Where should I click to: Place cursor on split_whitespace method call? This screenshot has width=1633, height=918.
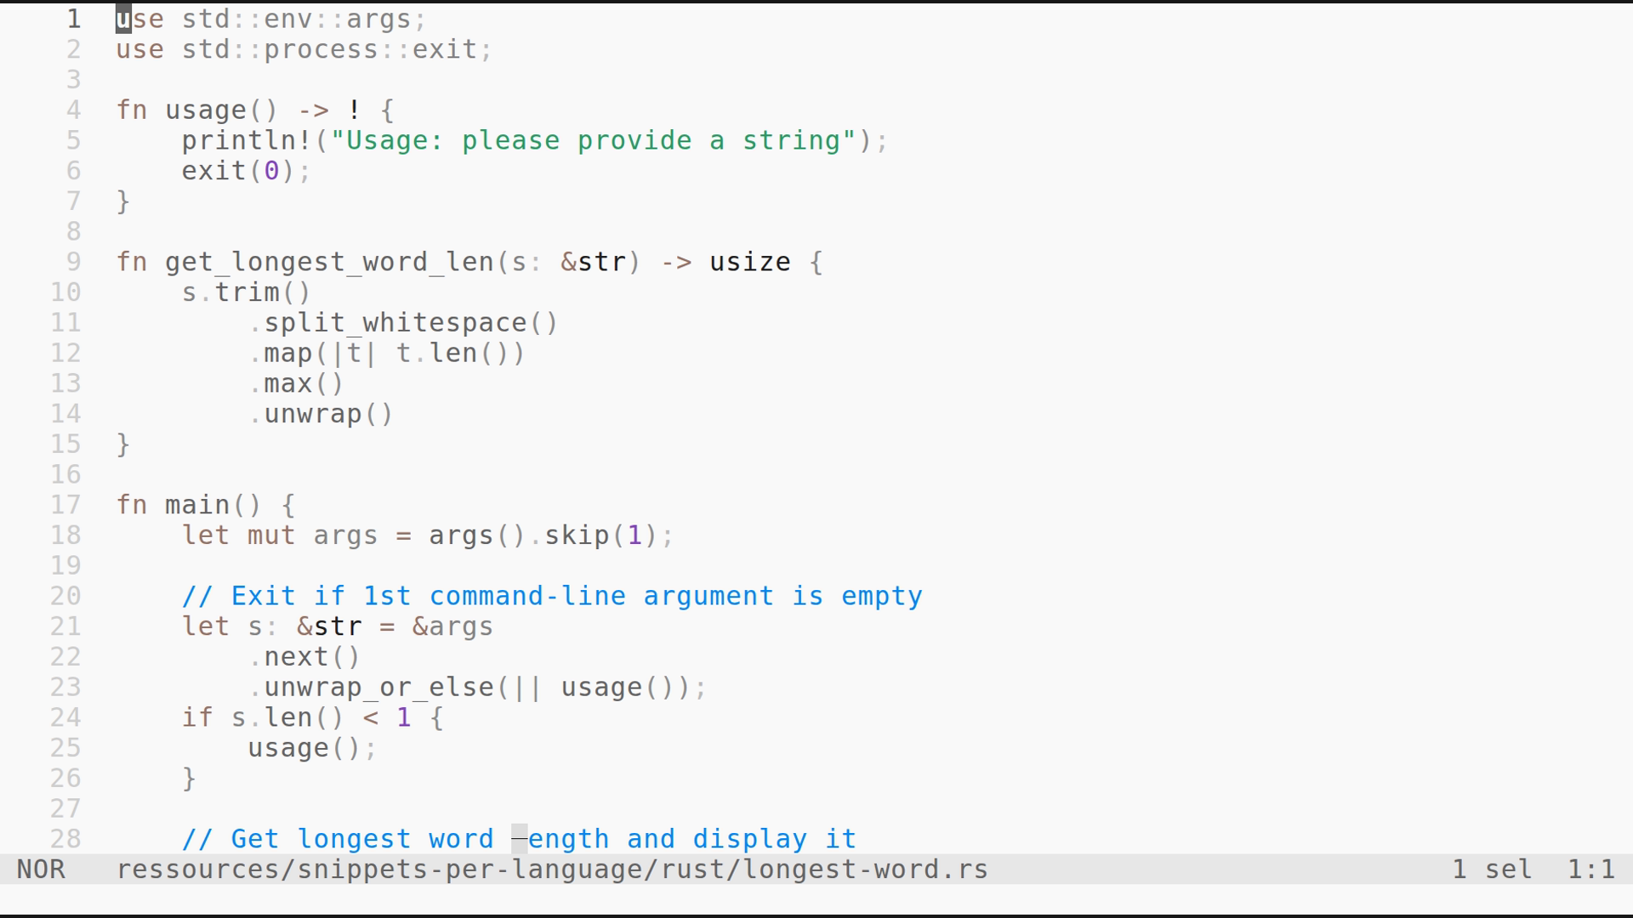coord(395,323)
